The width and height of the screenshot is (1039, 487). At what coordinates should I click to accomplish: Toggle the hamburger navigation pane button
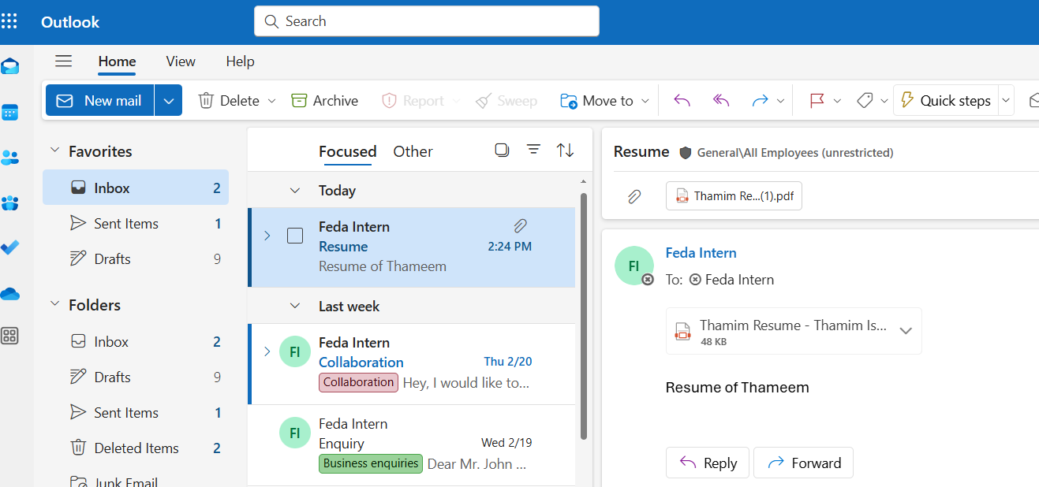(x=63, y=61)
